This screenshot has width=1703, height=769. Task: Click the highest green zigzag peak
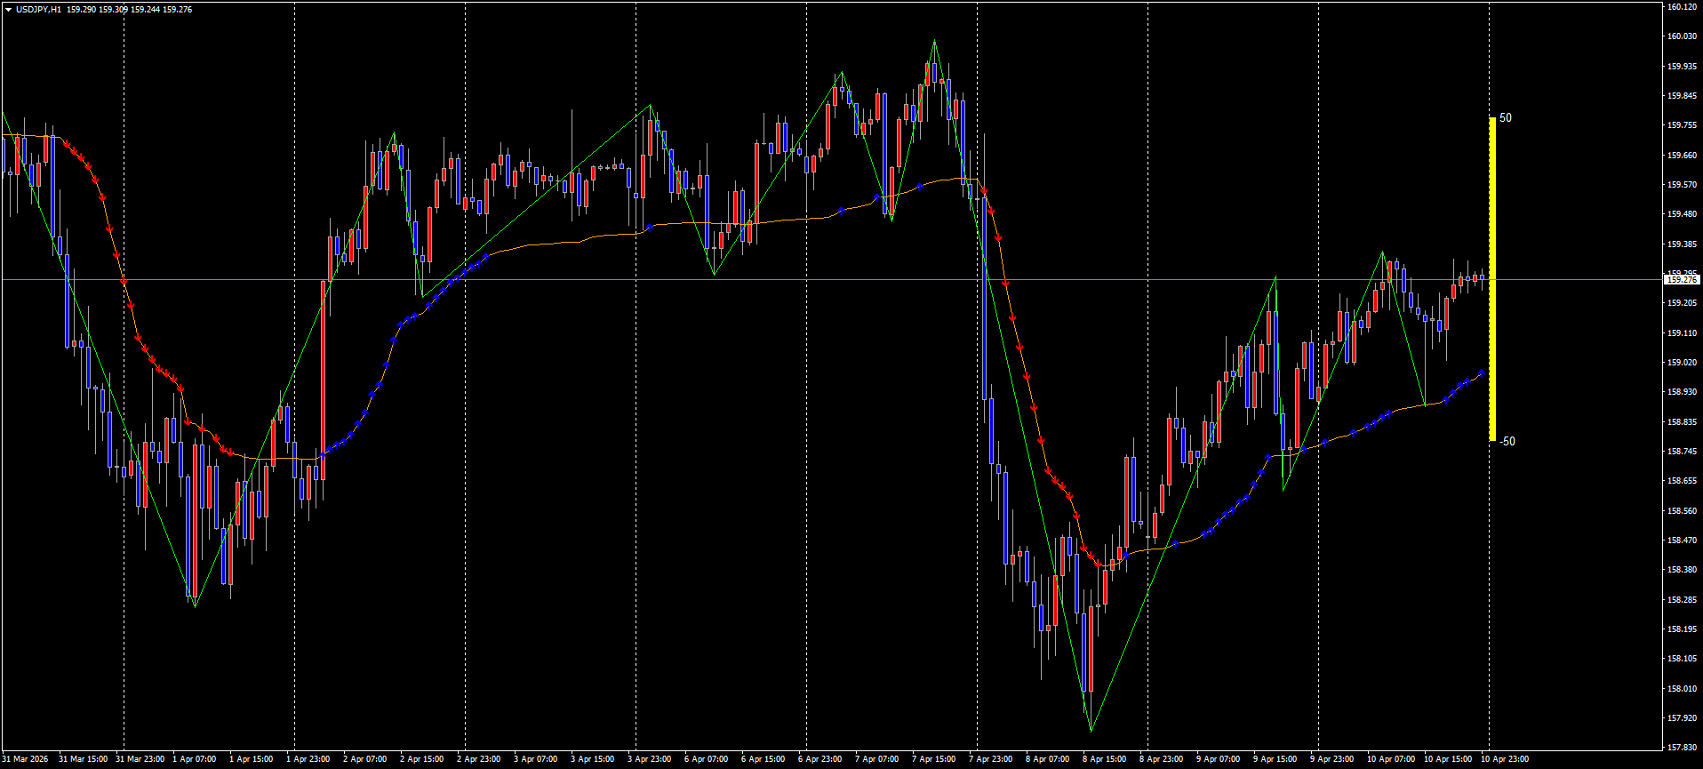[x=934, y=42]
